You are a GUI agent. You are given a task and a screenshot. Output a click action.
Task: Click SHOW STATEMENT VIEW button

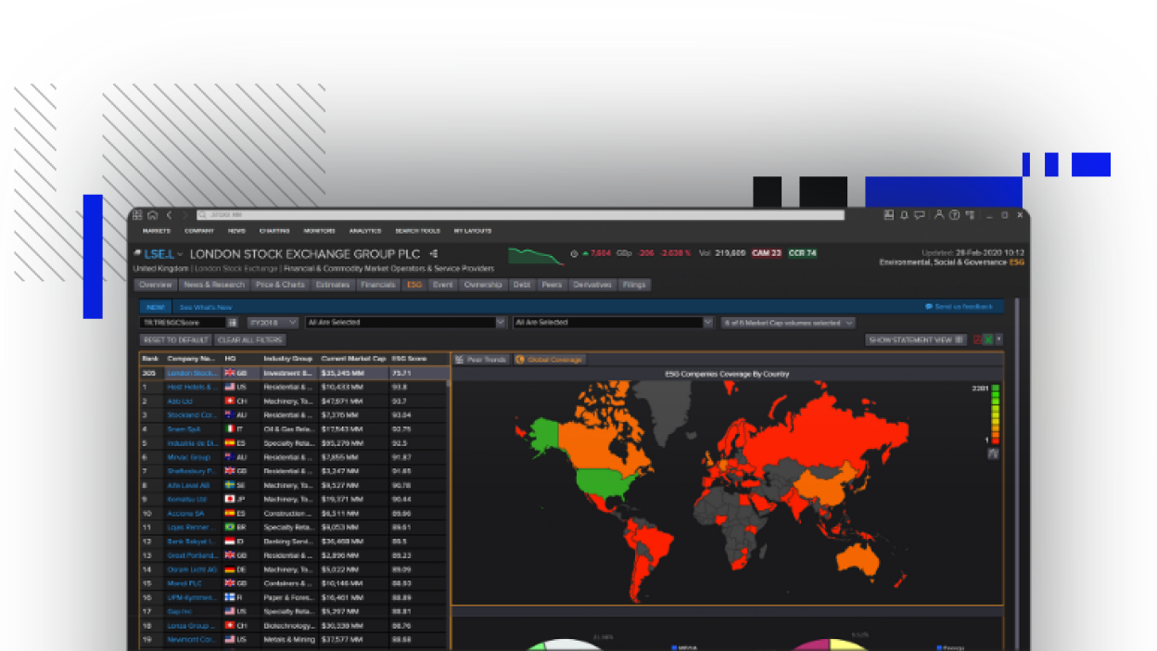(x=917, y=340)
